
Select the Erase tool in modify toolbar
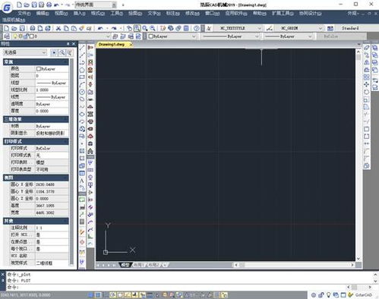pyautogui.click(x=366, y=48)
